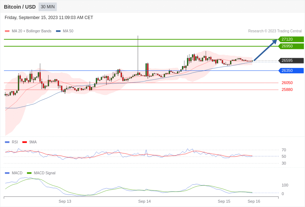Click the Bitcoin / USD title
This screenshot has width=305, height=207.
pos(20,7)
